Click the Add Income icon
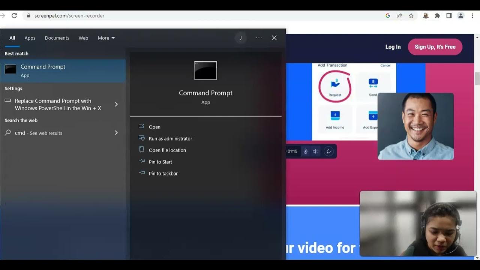 click(x=335, y=115)
